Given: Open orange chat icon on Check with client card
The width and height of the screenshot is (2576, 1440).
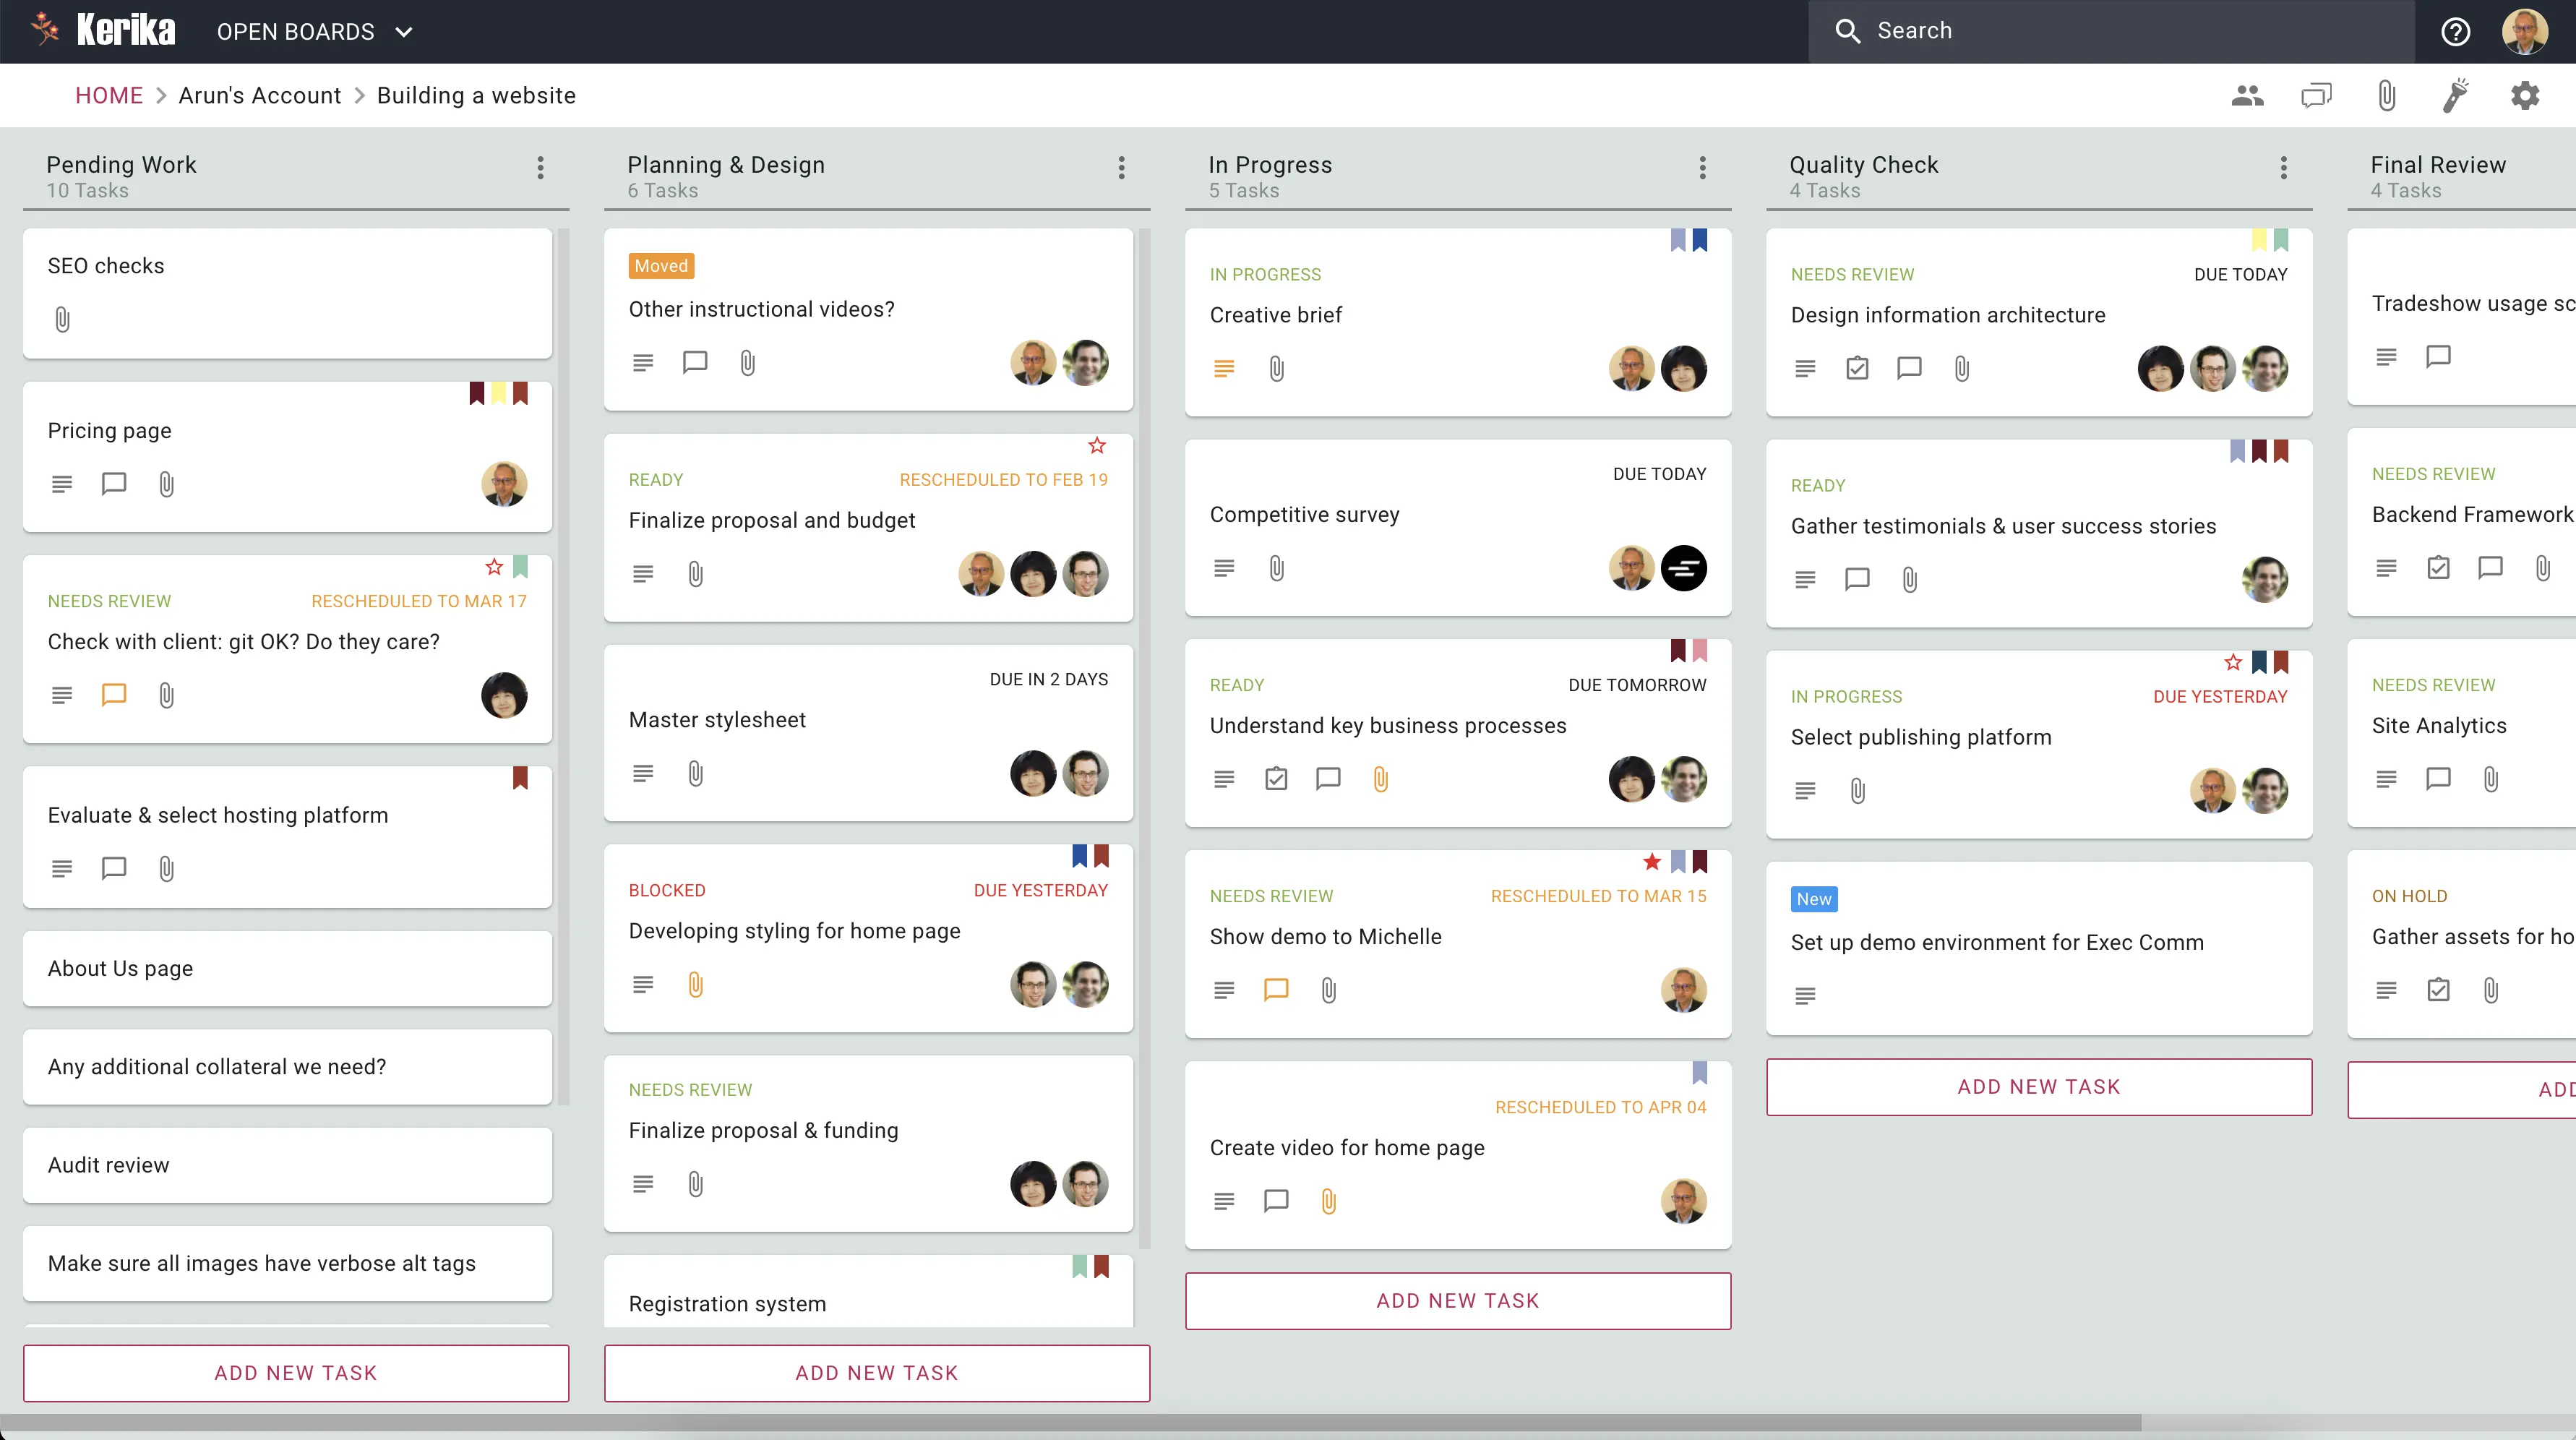Looking at the screenshot, I should click(114, 695).
